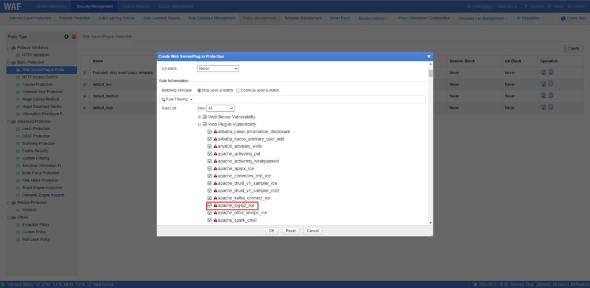This screenshot has width=590, height=288.
Task: Click right Operation icon in Frequent risky event row
Action: [x=550, y=73]
